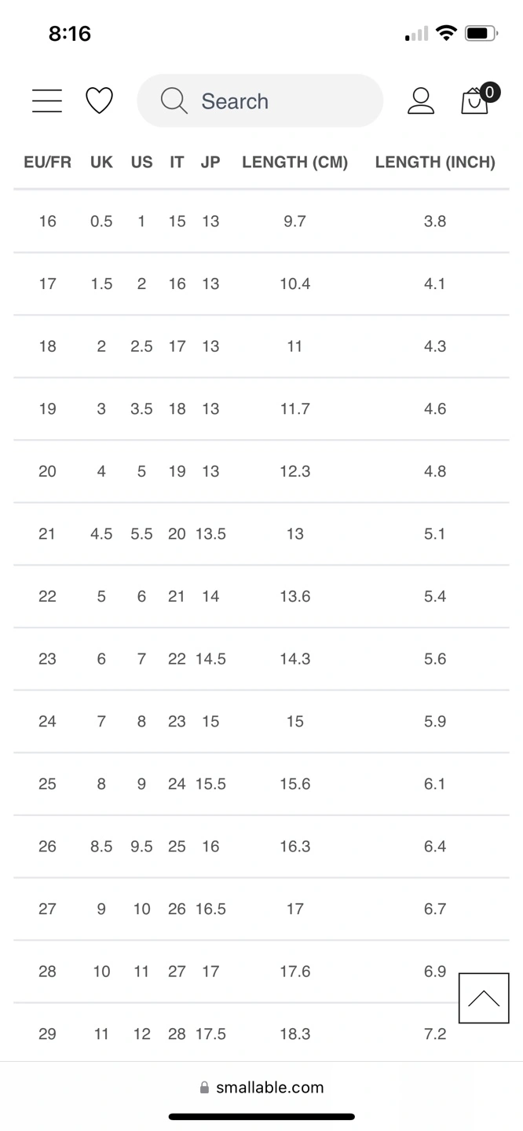Image resolution: width=523 pixels, height=1131 pixels.
Task: Tap the 7.2 inch length cell
Action: click(x=435, y=1034)
